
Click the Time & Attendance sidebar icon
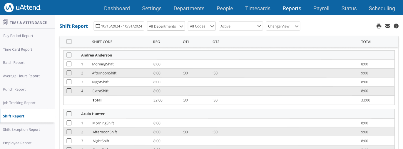pyautogui.click(x=5, y=22)
